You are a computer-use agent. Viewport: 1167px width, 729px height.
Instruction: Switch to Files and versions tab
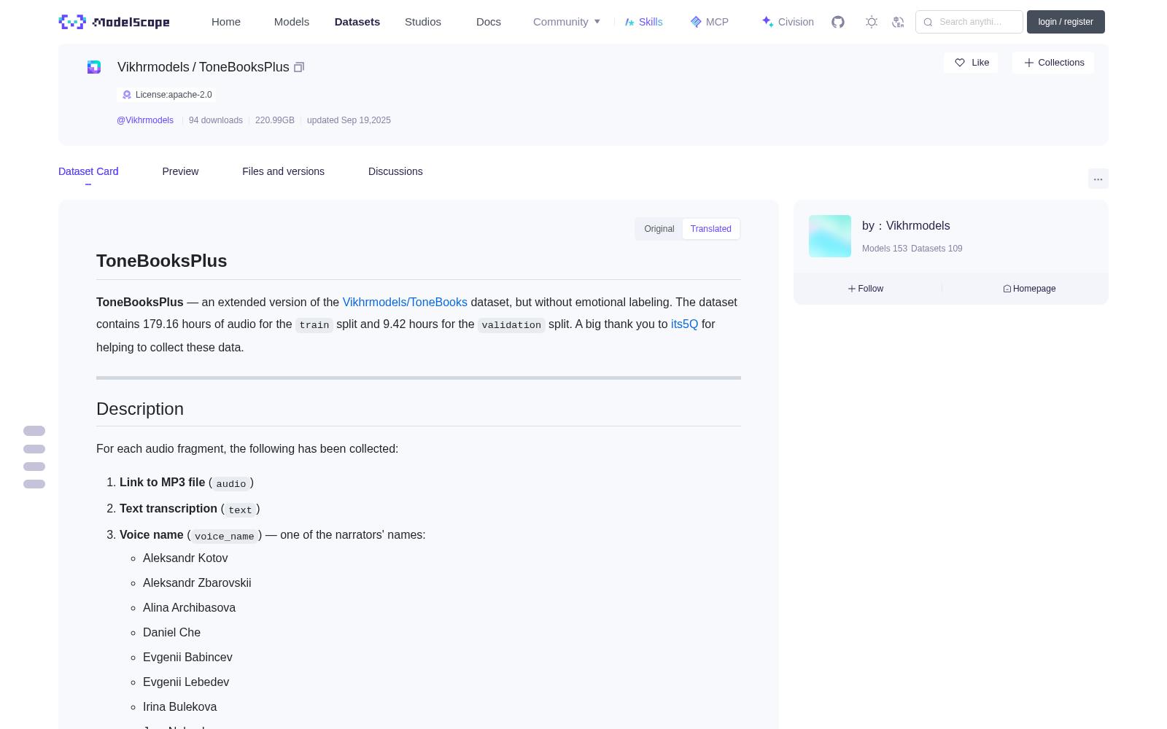[x=283, y=171]
